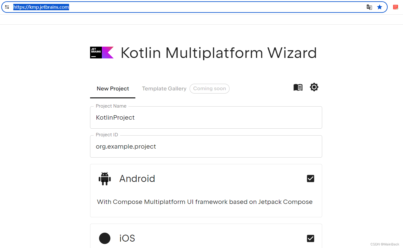Click the site information icon in address bar

7,7
